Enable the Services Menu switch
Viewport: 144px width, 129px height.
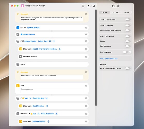point(128,46)
